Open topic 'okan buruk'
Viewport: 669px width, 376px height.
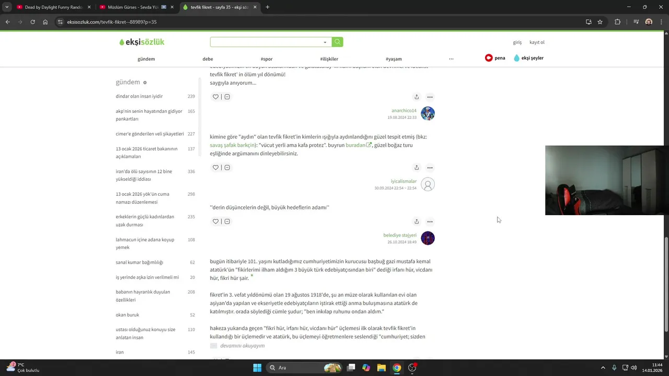[155, 315]
